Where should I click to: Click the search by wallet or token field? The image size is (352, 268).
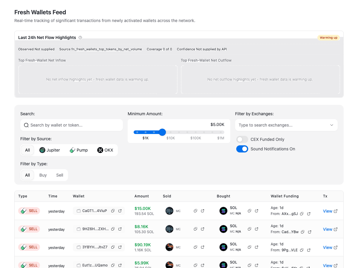[x=71, y=125]
